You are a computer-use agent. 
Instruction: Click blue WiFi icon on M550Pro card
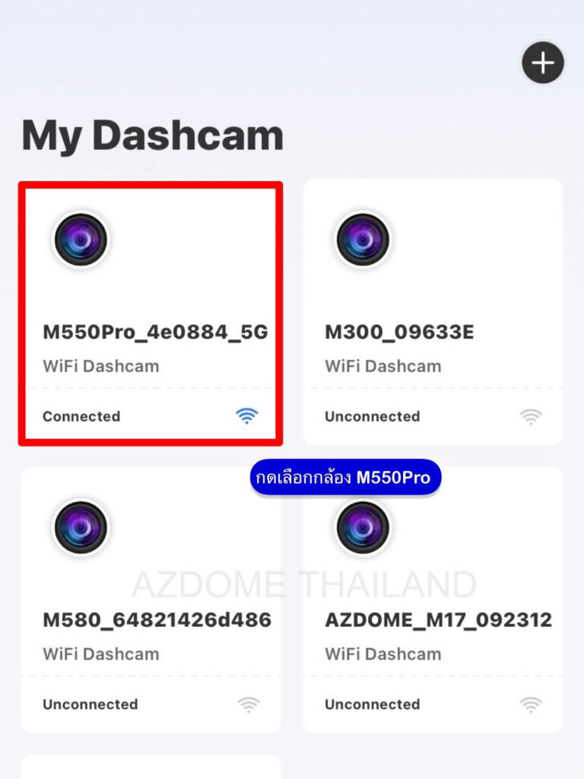[x=247, y=416]
